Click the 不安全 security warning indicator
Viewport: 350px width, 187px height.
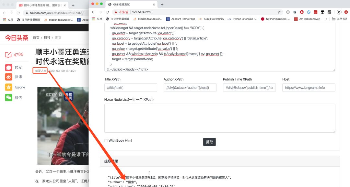[122, 12]
